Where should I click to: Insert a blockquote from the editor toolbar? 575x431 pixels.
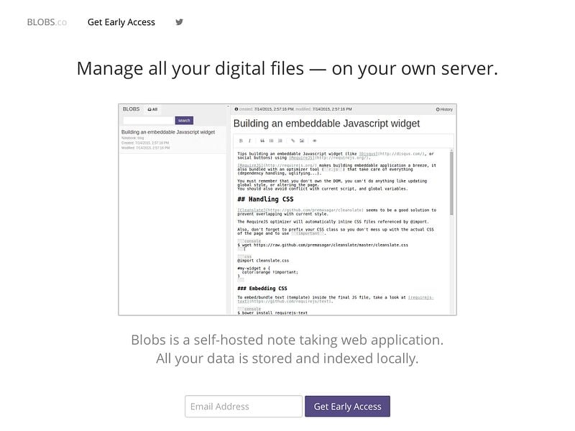click(x=262, y=141)
